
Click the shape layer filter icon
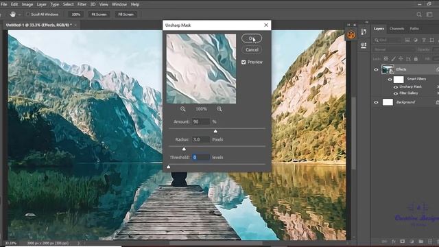click(431, 40)
